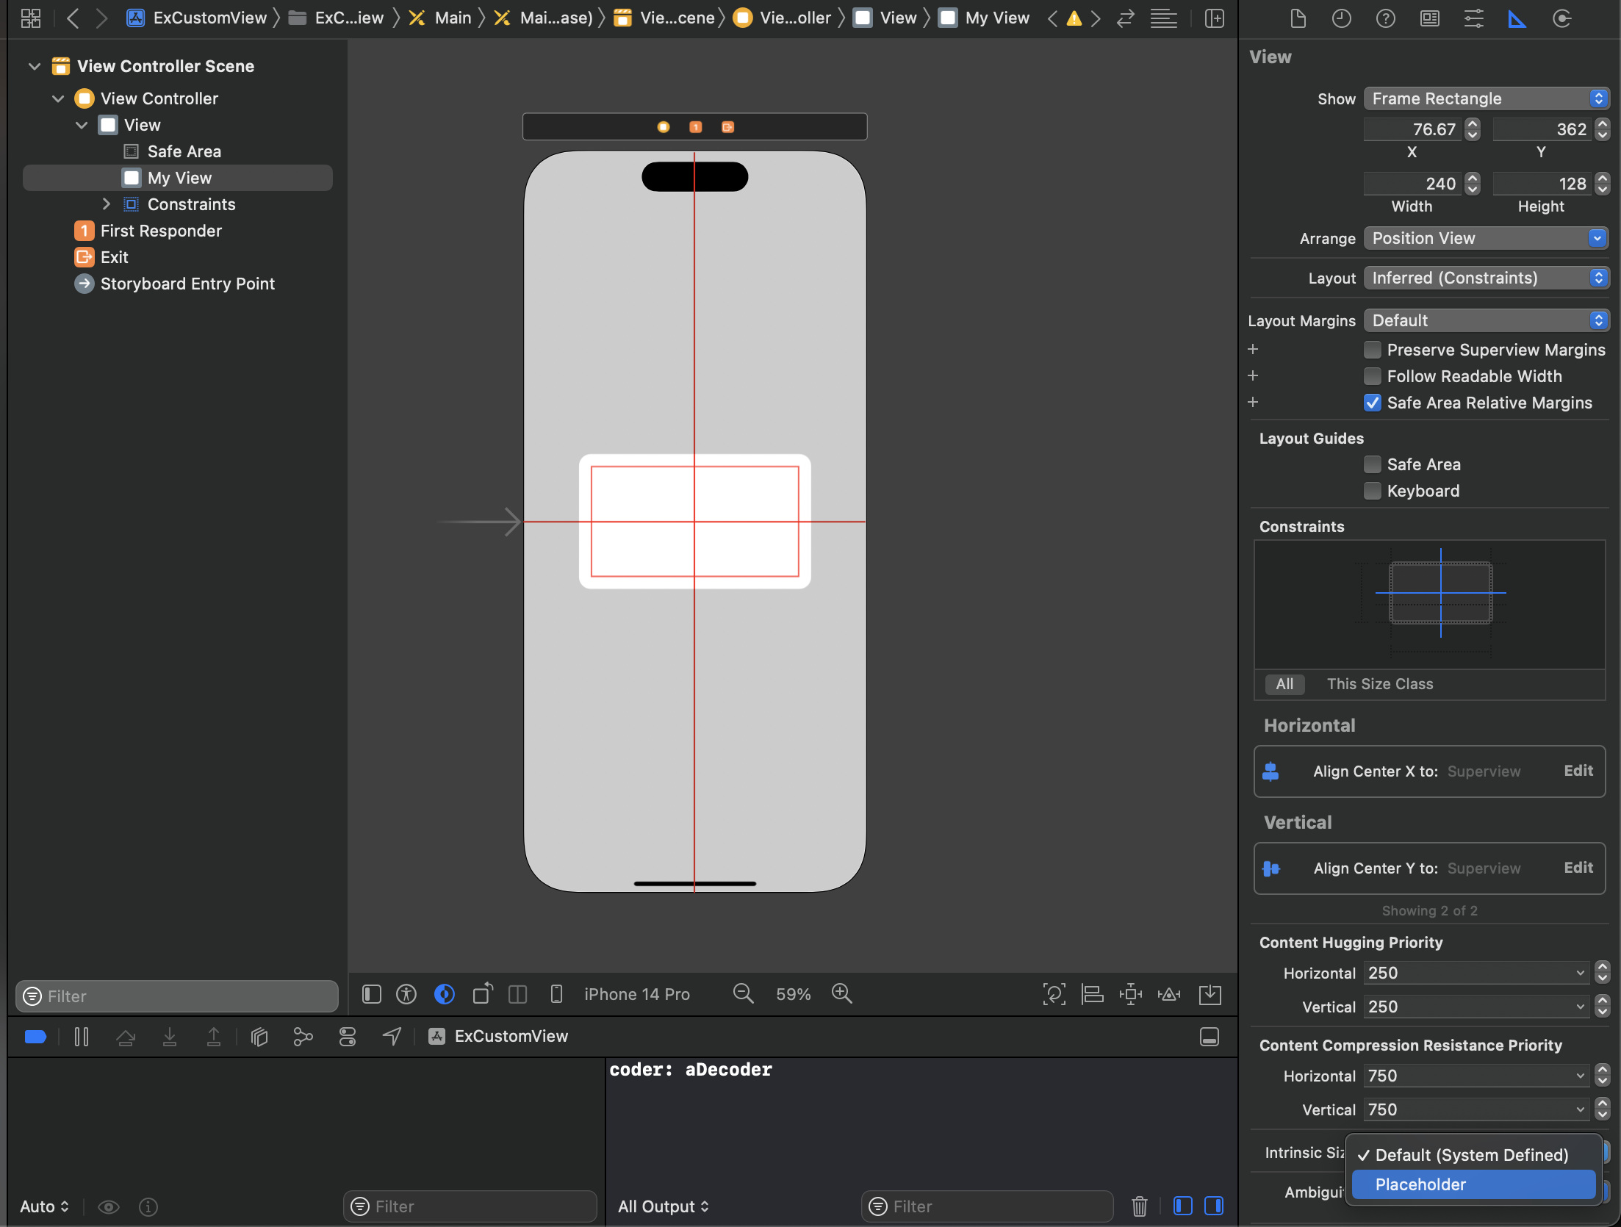The width and height of the screenshot is (1621, 1227).
Task: Click Update Frames button in canvas bar
Action: (x=1054, y=994)
